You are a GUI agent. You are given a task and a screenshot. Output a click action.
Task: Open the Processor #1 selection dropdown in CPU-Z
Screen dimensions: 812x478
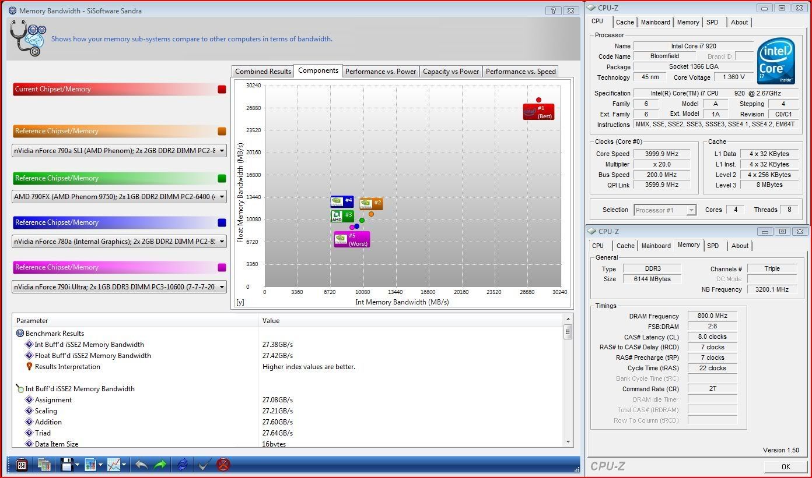tap(665, 210)
